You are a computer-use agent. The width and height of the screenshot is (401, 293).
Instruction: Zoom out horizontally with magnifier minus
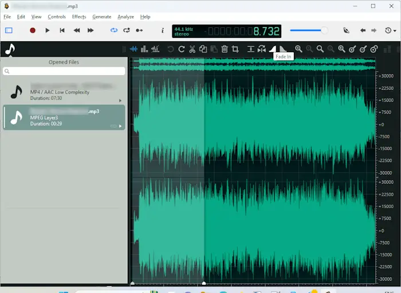pos(309,49)
